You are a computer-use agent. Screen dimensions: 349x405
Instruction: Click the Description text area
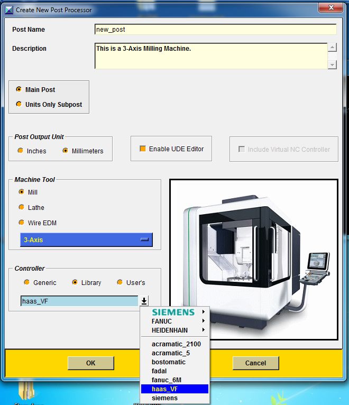(x=211, y=56)
